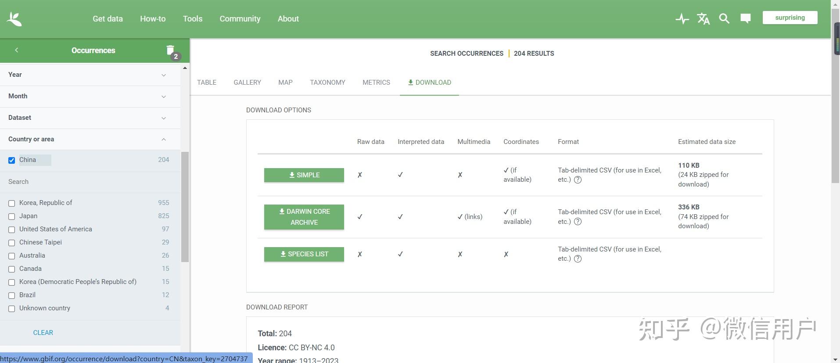Open the About menu
The height and width of the screenshot is (363, 840).
(x=288, y=19)
